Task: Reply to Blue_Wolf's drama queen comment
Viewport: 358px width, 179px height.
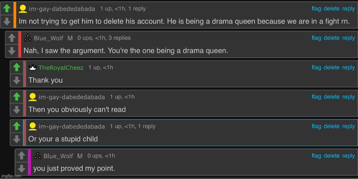Action: (348, 38)
